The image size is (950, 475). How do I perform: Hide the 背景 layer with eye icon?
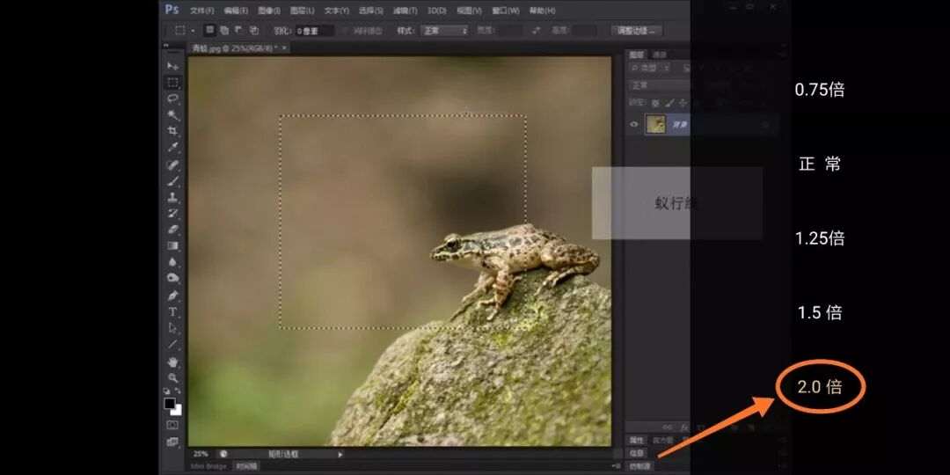[633, 125]
